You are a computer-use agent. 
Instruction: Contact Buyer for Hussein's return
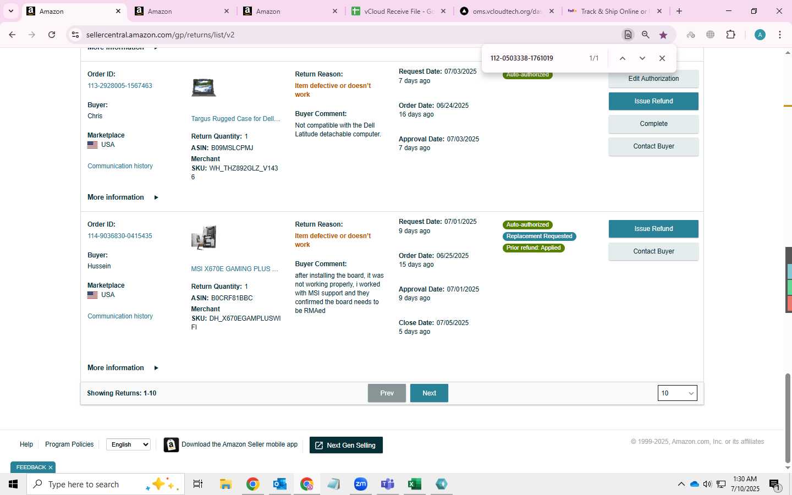click(x=653, y=251)
